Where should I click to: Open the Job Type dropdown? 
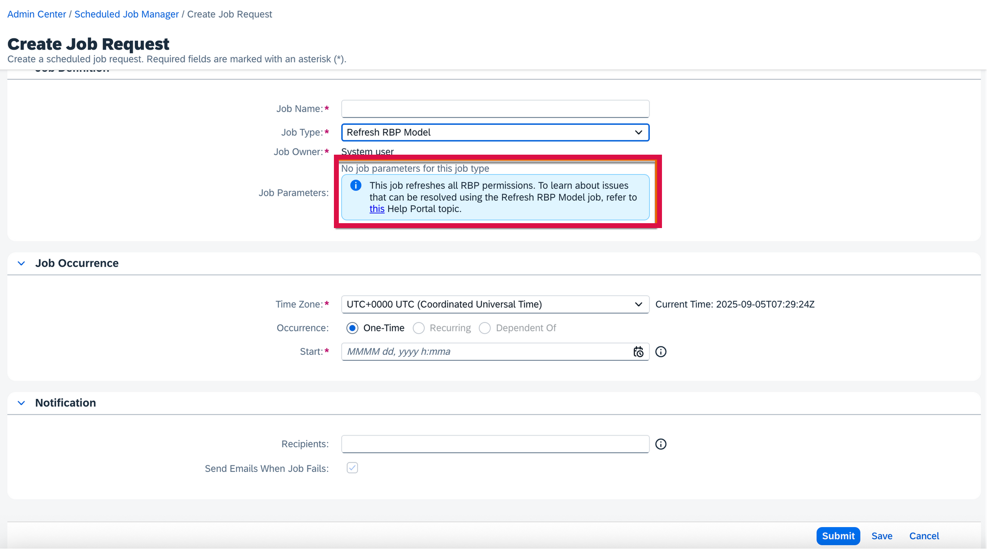[x=638, y=132]
